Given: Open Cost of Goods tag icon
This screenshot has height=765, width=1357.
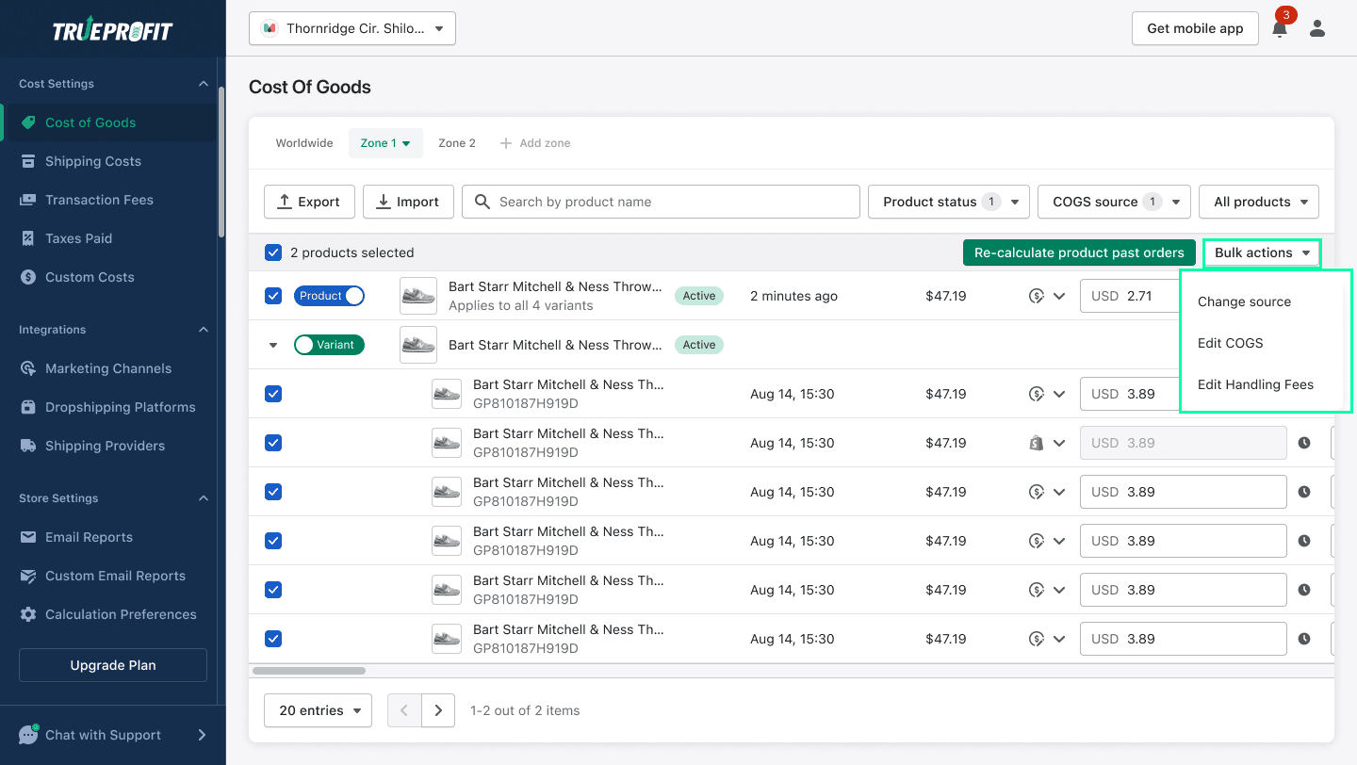Looking at the screenshot, I should pyautogui.click(x=28, y=122).
